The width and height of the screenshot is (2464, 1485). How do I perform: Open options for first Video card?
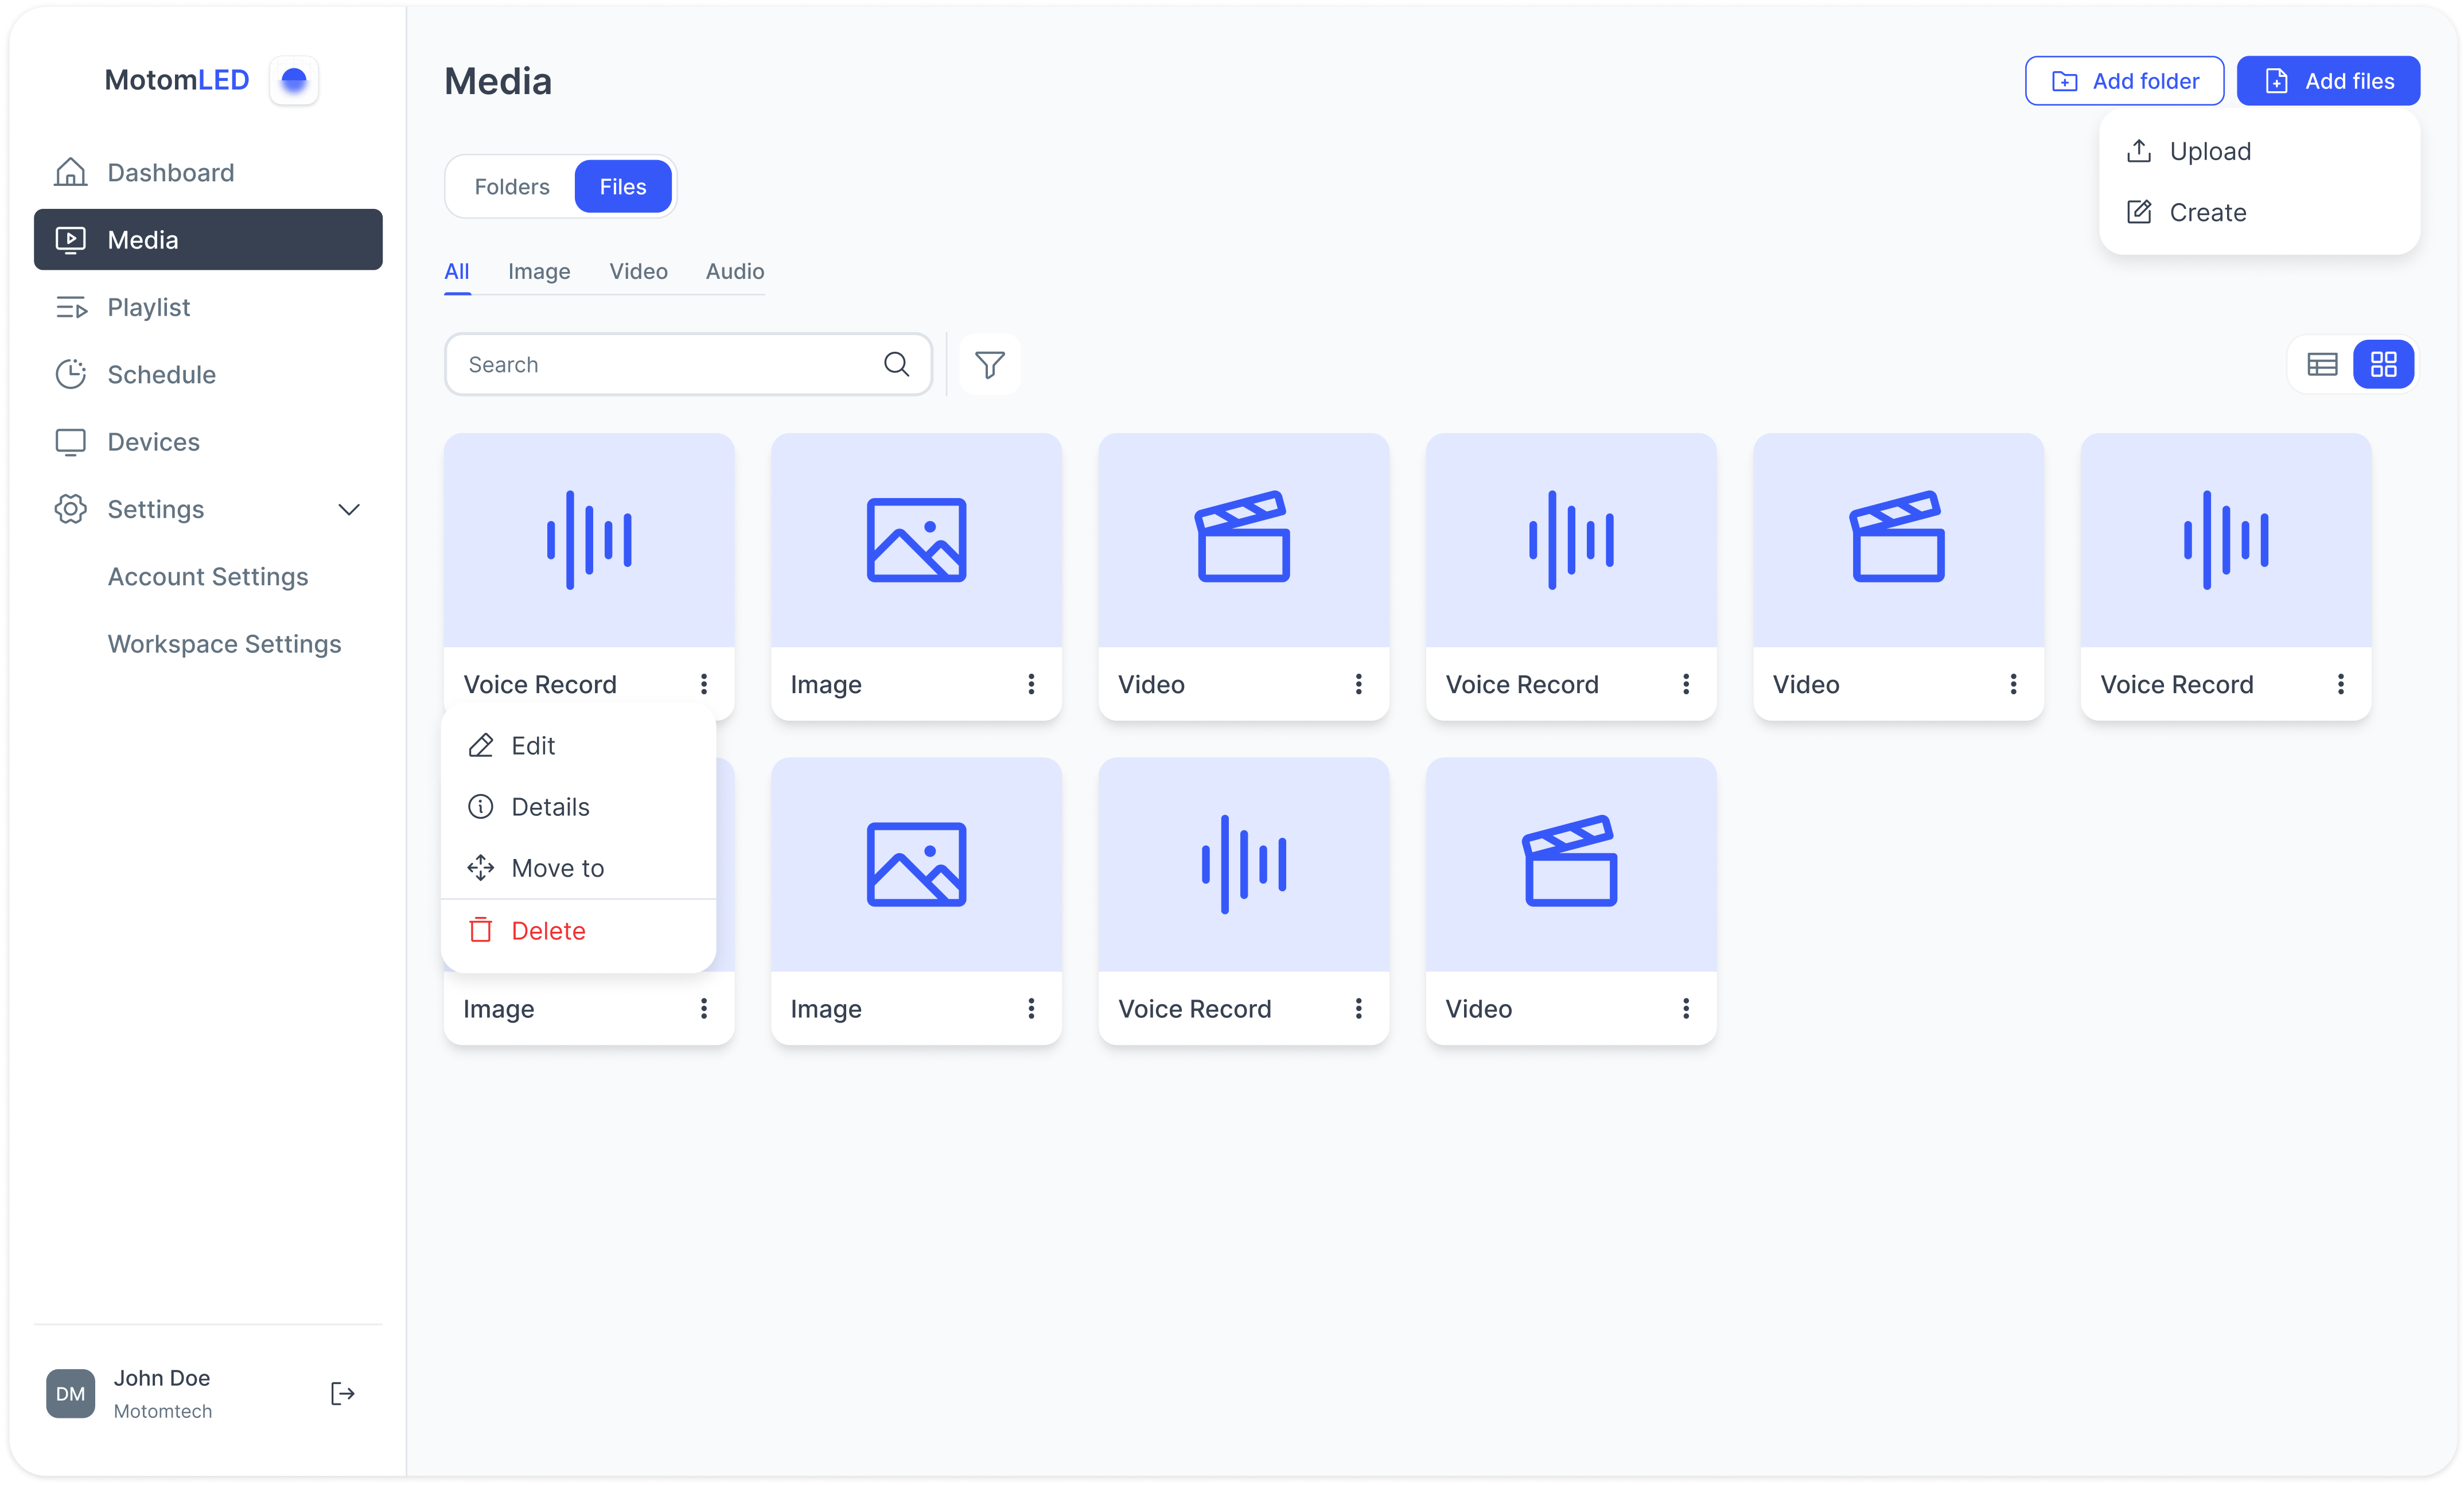pos(1358,684)
